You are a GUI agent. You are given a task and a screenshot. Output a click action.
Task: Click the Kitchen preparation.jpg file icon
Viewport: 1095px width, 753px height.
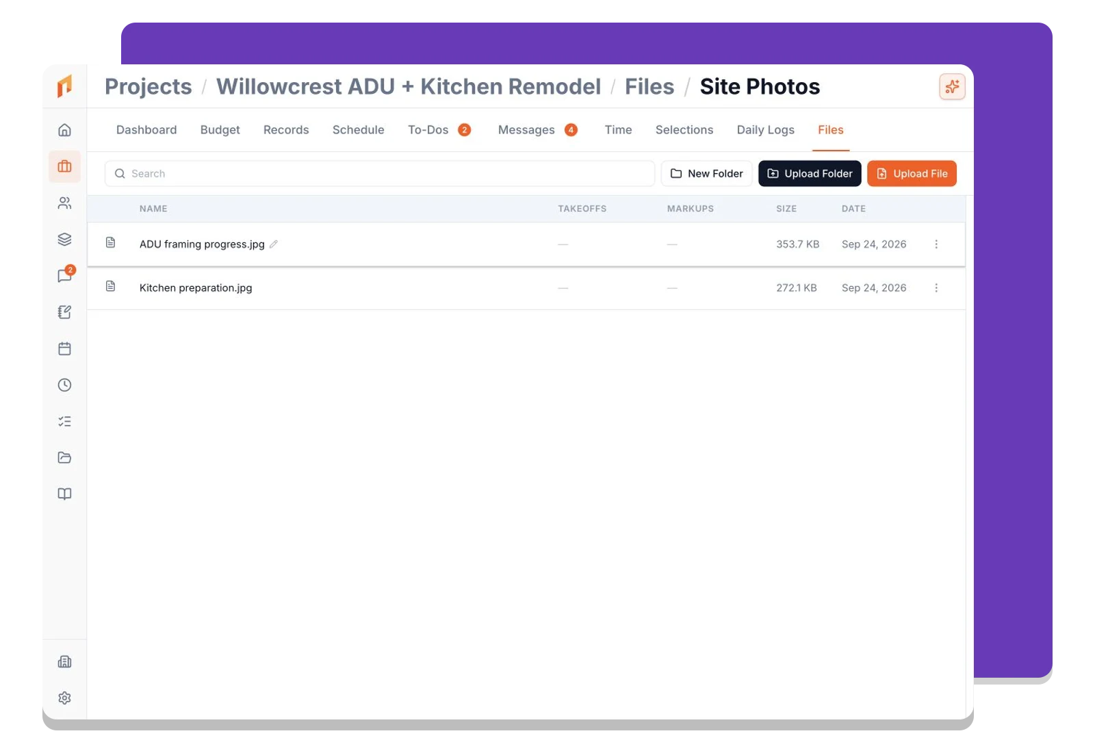point(110,286)
